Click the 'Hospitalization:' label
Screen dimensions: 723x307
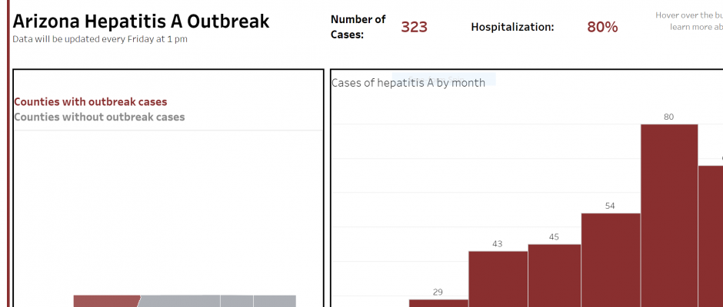coord(512,27)
